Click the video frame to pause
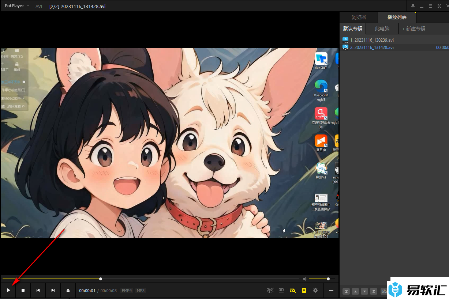Image resolution: width=449 pixels, height=299 pixels. (169, 143)
